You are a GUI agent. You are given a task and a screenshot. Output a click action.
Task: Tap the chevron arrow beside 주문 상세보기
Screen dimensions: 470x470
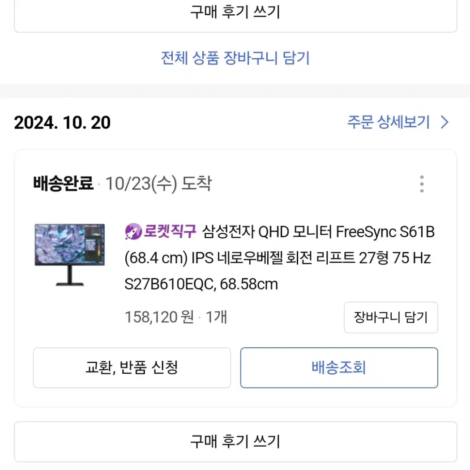pyautogui.click(x=444, y=122)
